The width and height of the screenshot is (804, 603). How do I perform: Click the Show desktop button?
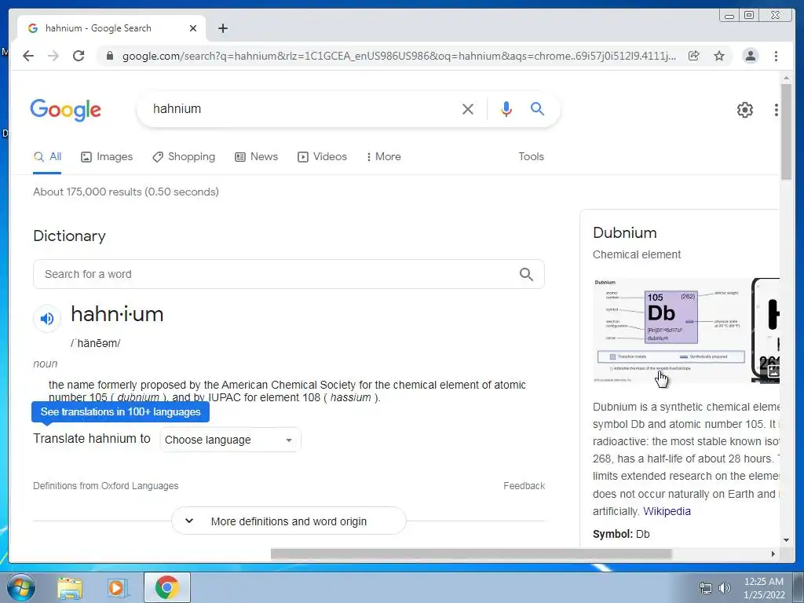pos(800,587)
